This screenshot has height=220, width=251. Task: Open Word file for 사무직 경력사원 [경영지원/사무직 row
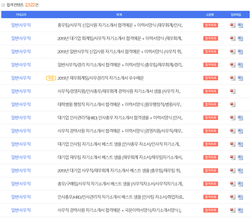click(x=240, y=131)
